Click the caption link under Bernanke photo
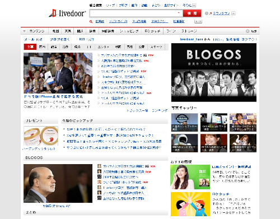This screenshot has height=219, width=280. coord(56,206)
